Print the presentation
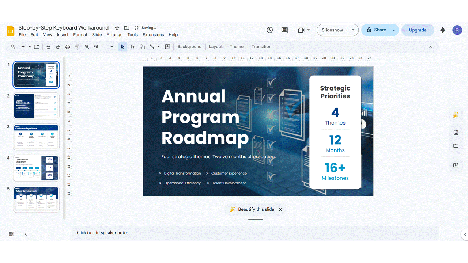 point(67,47)
